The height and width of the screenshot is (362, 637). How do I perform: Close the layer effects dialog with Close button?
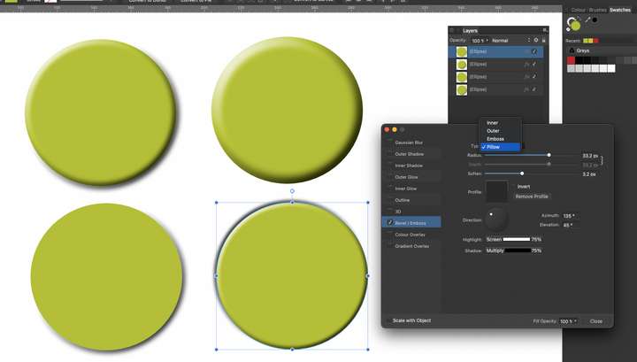[596, 321]
